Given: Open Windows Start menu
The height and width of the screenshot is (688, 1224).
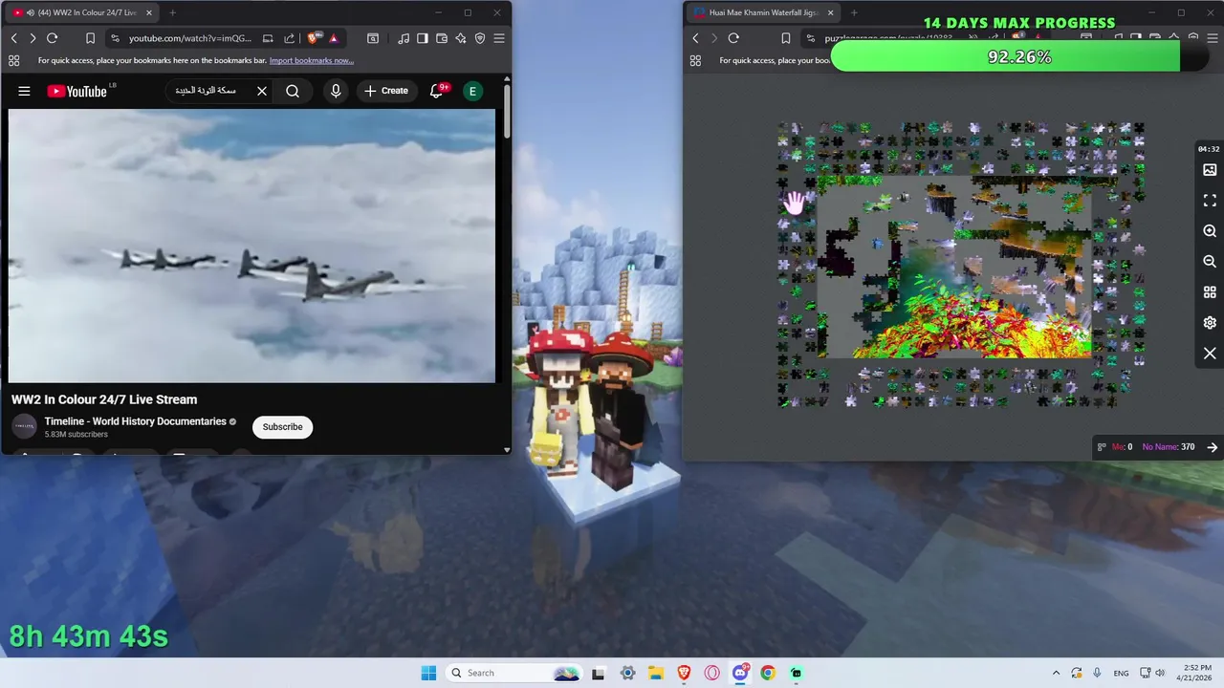Looking at the screenshot, I should (x=428, y=673).
